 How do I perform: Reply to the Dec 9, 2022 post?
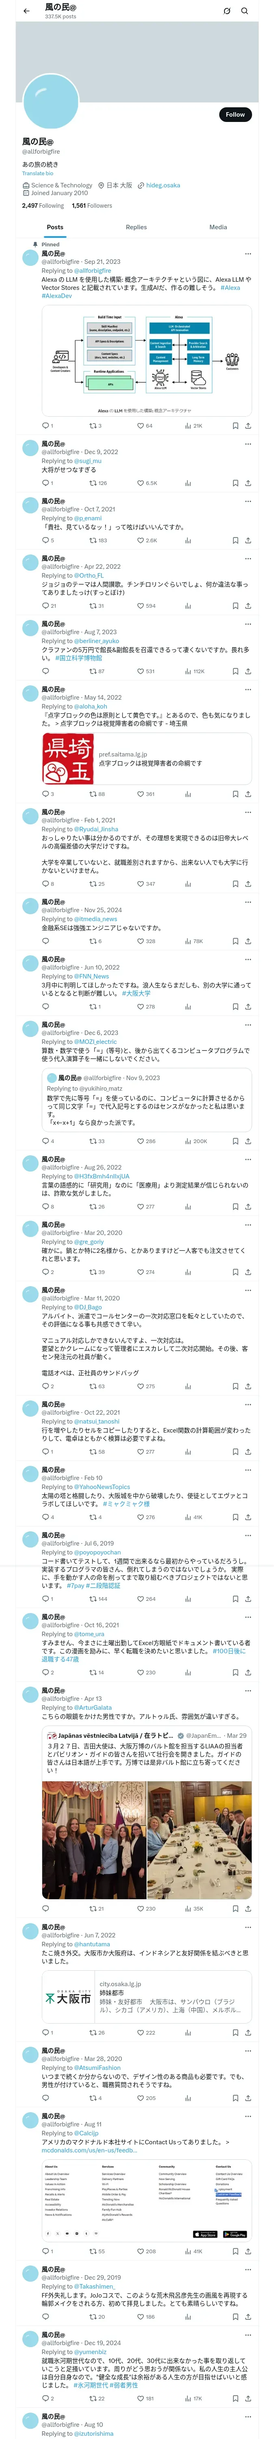44,483
